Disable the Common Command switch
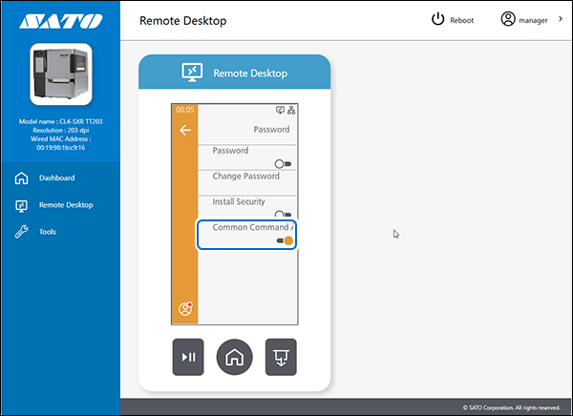The image size is (573, 416). click(x=285, y=240)
